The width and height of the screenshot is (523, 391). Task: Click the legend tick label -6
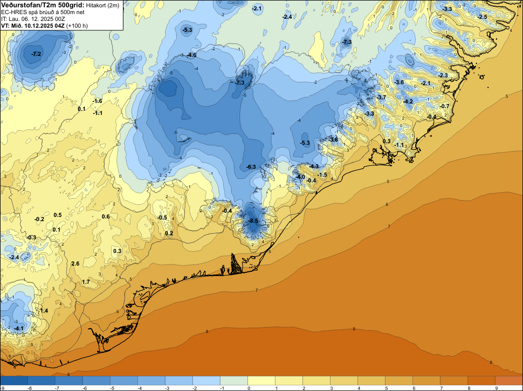tap(84, 388)
